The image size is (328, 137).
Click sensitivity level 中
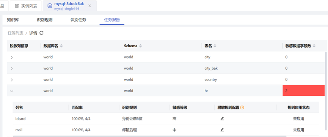[174, 130]
